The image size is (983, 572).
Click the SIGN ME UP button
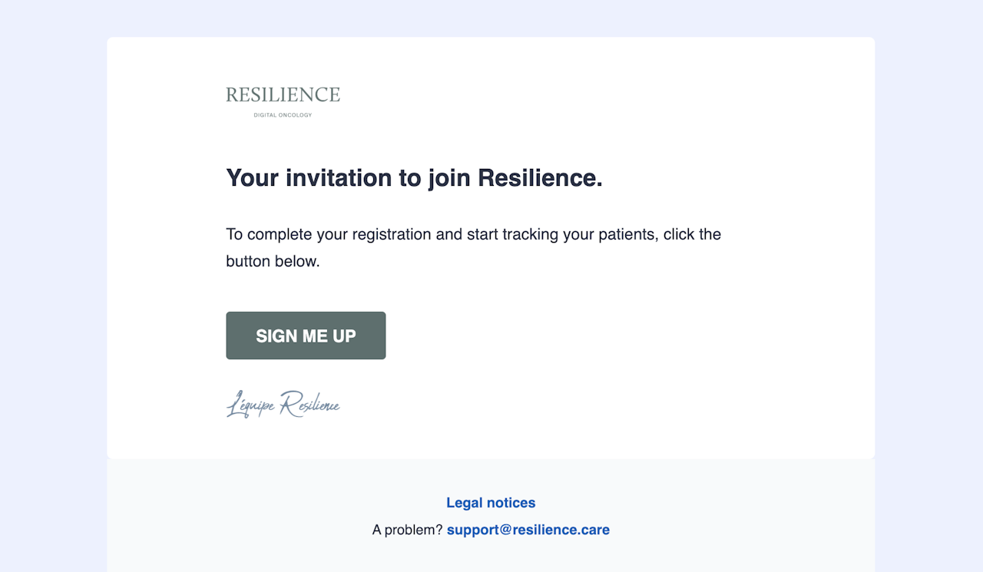(306, 336)
